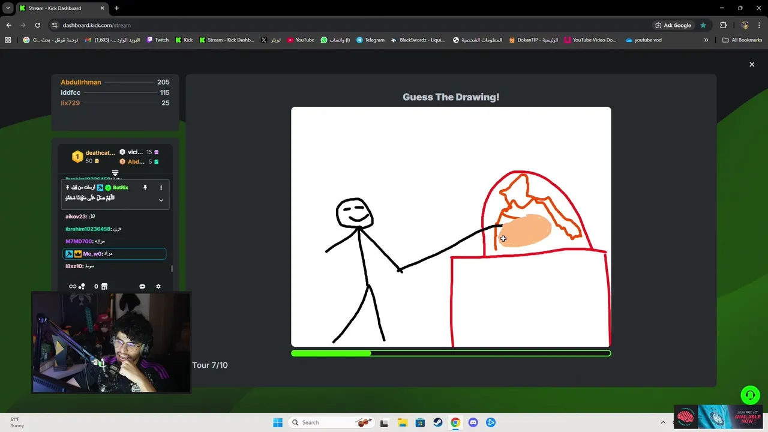The image size is (768, 432).
Task: Open Chrome three-dot menu
Action: [x=760, y=25]
